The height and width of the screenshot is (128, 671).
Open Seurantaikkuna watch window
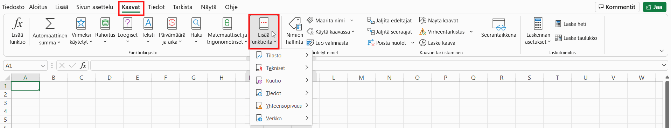[x=498, y=28]
